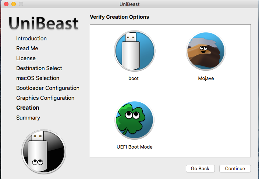This screenshot has width=259, height=179.
Task: Click the 'UEFI Boot Mode' label text
Action: point(134,147)
